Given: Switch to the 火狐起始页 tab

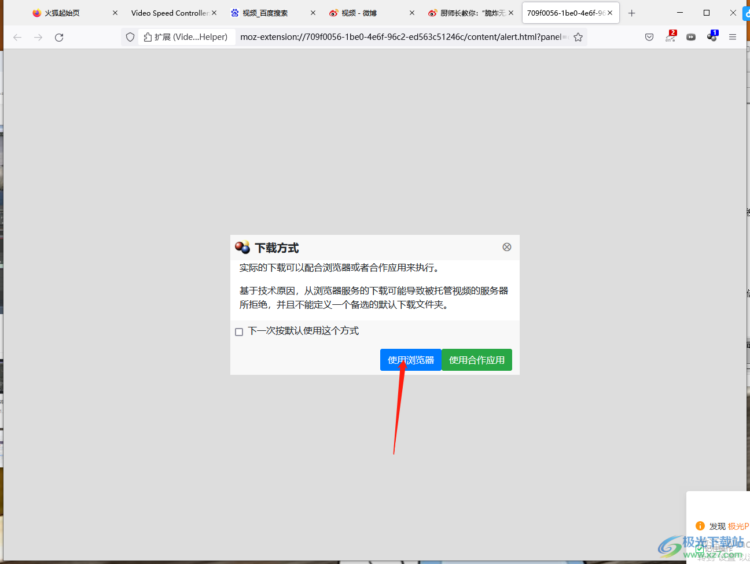Looking at the screenshot, I should (x=62, y=13).
